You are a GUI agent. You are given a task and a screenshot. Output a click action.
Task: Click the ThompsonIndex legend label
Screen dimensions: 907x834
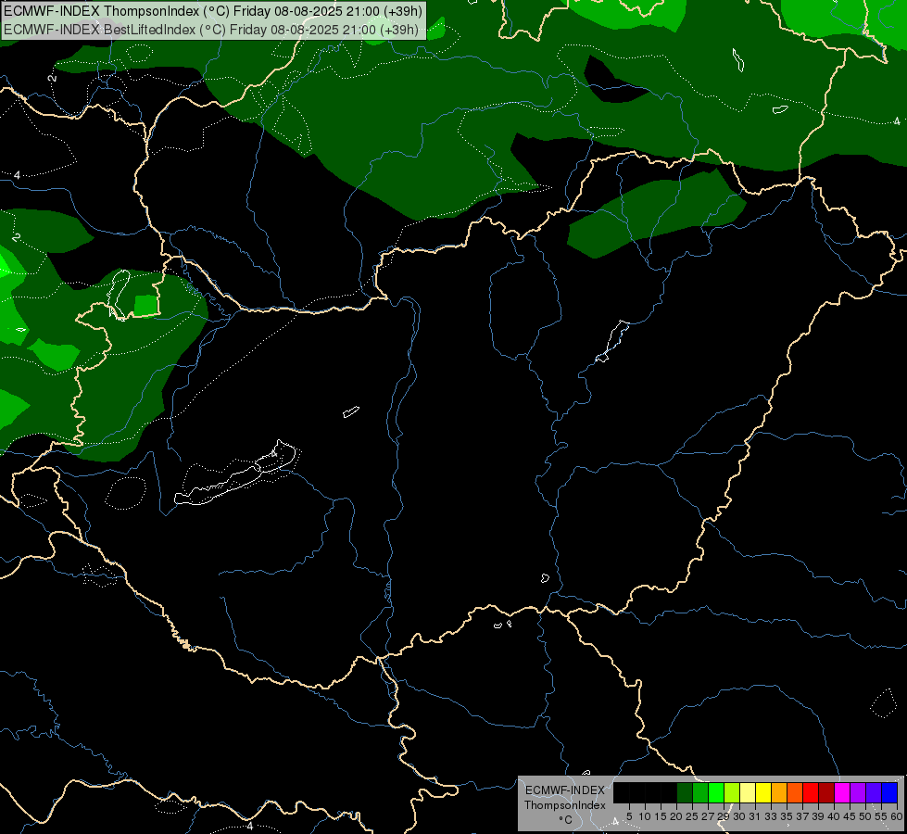click(565, 805)
